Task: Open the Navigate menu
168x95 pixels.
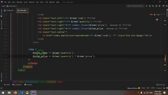Action: coord(20,2)
